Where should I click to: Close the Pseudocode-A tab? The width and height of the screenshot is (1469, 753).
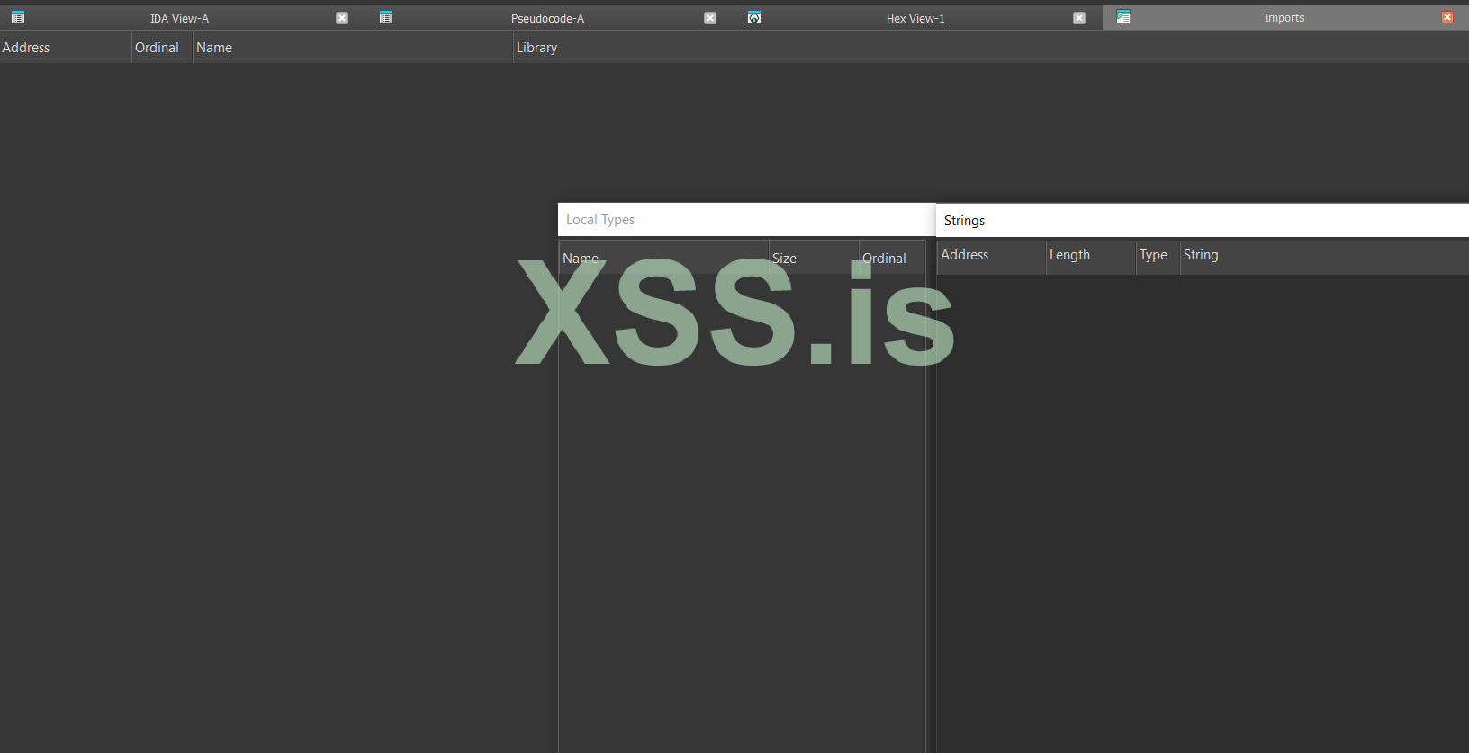(710, 18)
